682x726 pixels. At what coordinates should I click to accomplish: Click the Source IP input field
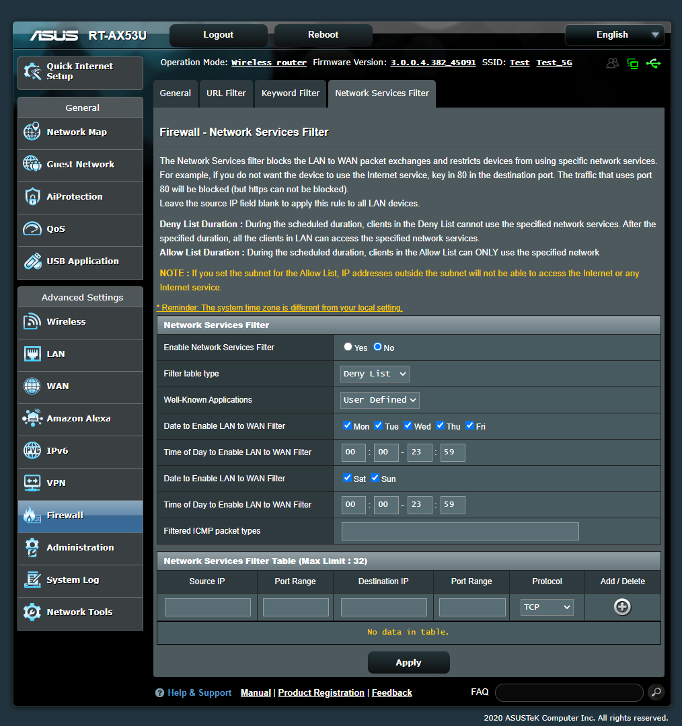(x=207, y=606)
